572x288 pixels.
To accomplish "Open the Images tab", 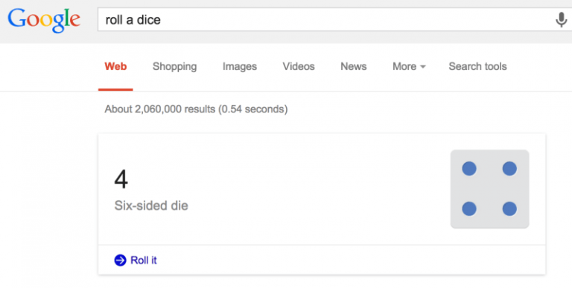I will coord(240,66).
